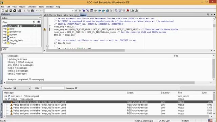Open the File menu

(3, 7)
